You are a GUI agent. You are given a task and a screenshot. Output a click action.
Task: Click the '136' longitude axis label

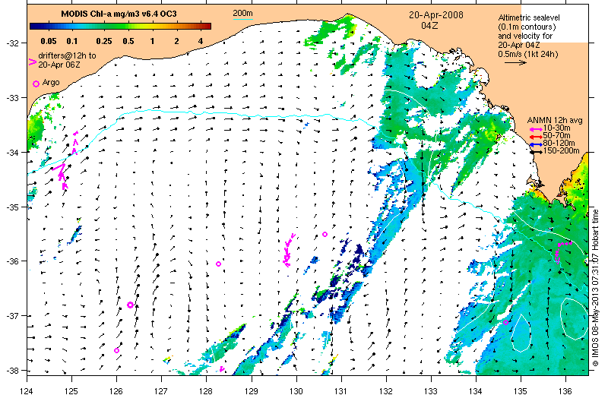[x=565, y=390]
